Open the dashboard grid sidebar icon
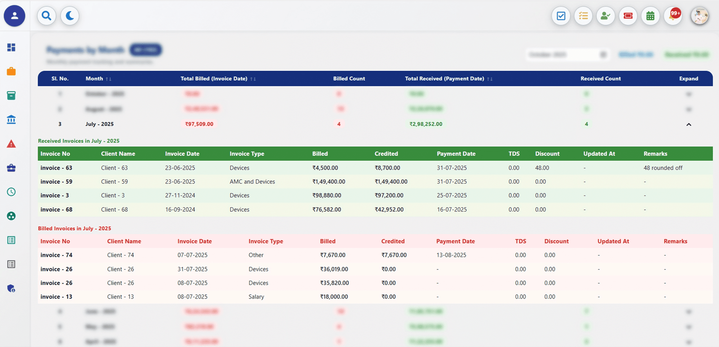The image size is (719, 347). click(x=11, y=47)
